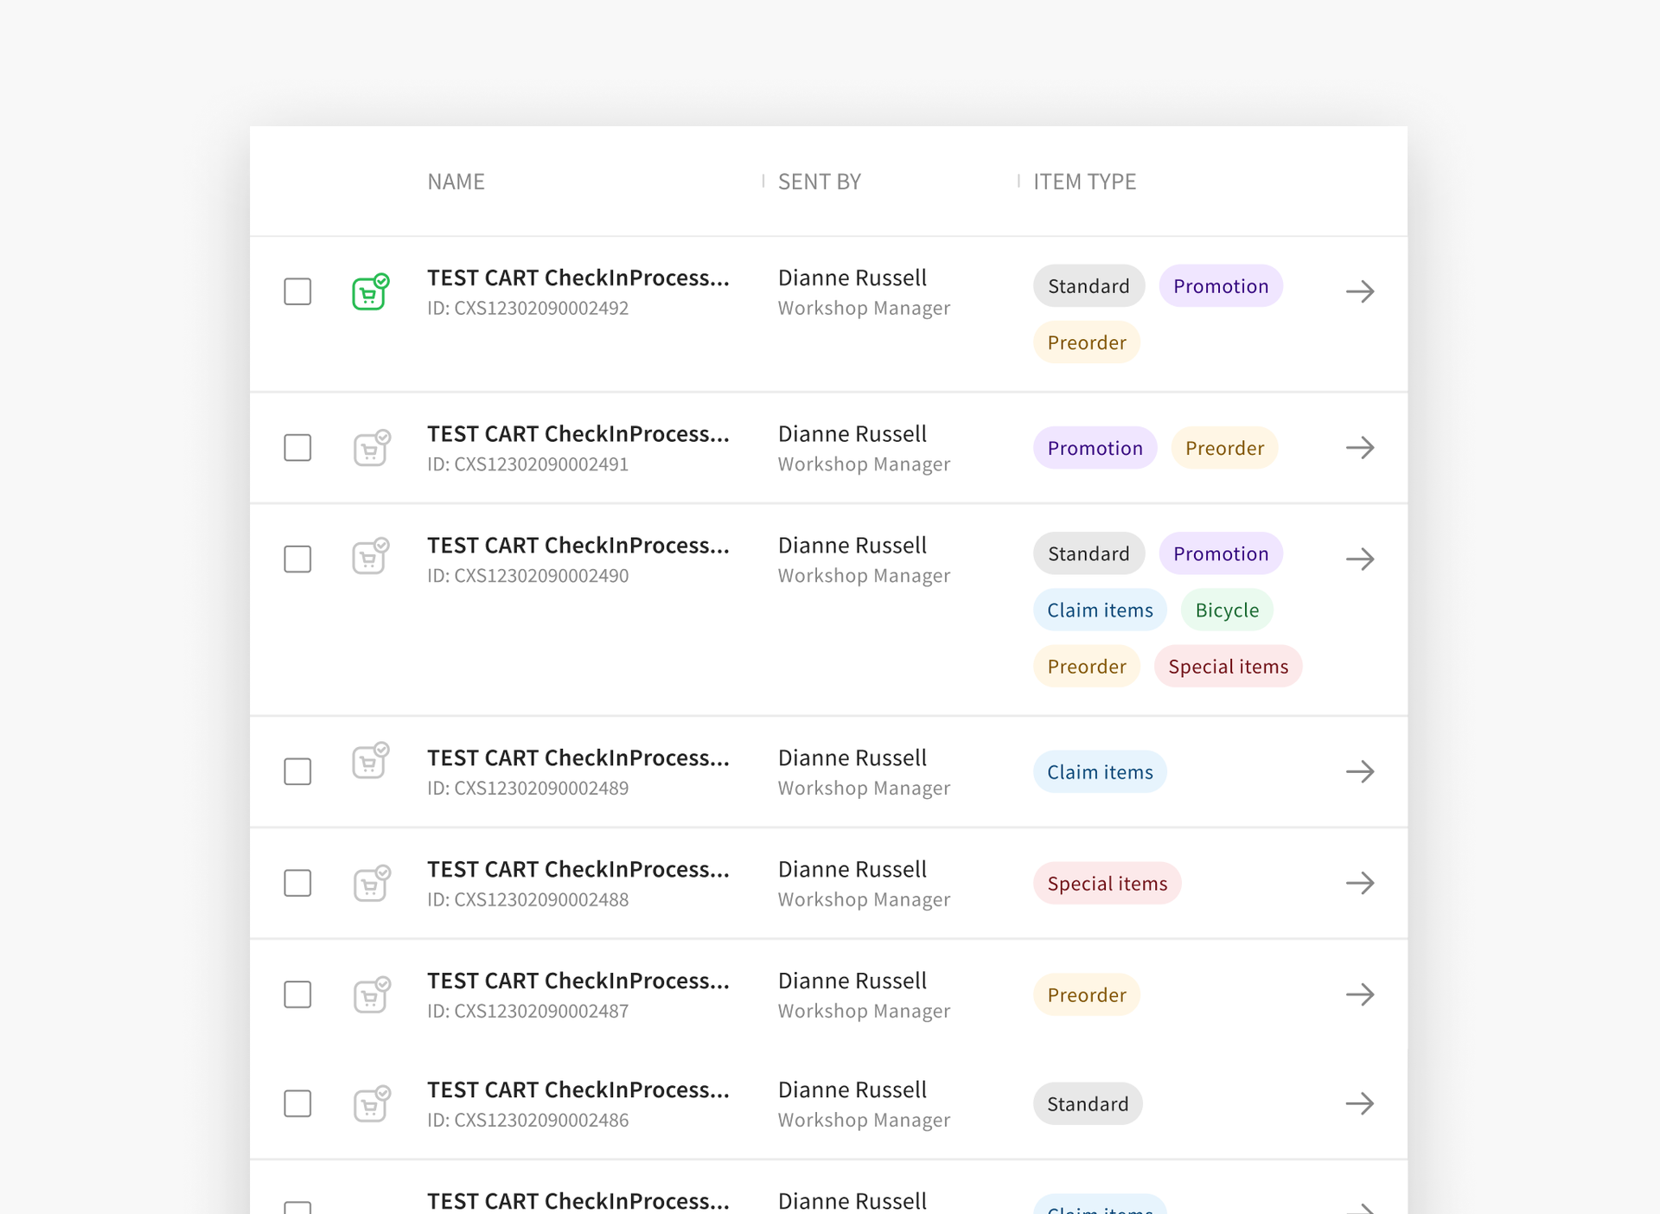Select the Standard tag in cart 2486 row
1660x1214 pixels.
[x=1087, y=1104]
